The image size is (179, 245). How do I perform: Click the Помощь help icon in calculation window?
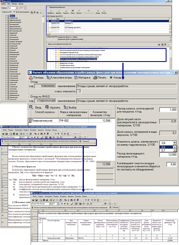click(31, 77)
